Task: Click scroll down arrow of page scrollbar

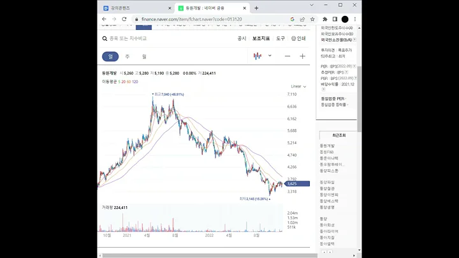Action: 359,250
